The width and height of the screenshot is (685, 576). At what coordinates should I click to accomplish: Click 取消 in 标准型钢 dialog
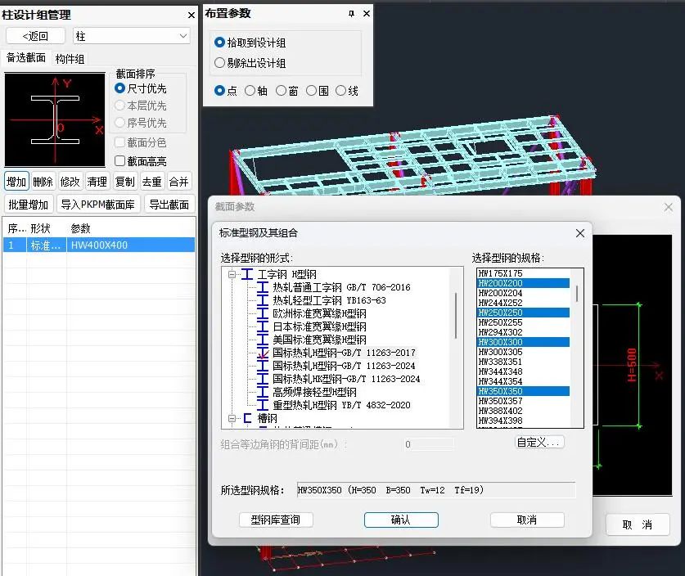point(527,520)
